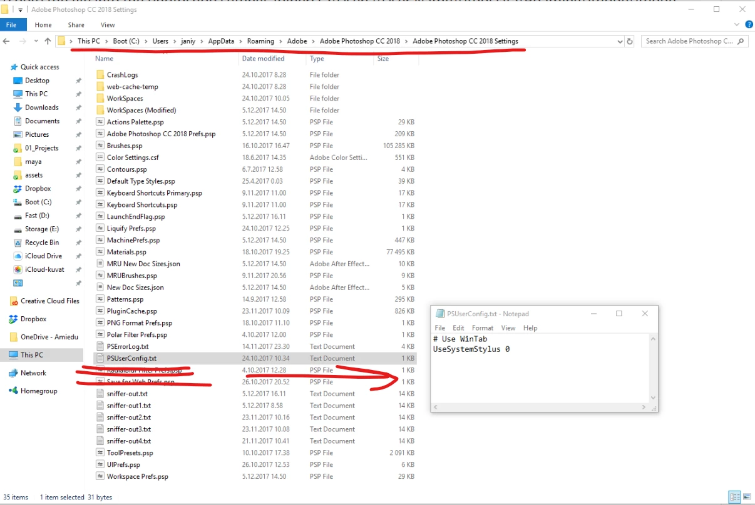Open the Share ribbon tab
This screenshot has height=505, width=755.
click(76, 25)
